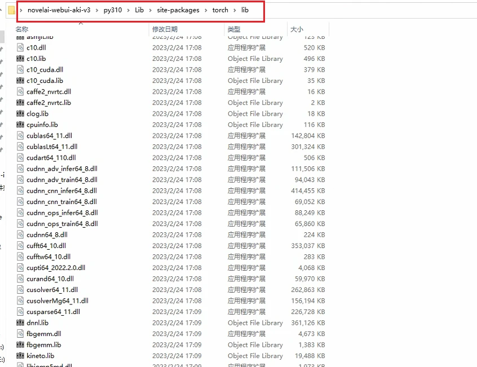This screenshot has height=367, width=477.
Task: Click the cudnn64_8.dll file icon
Action: (x=20, y=235)
